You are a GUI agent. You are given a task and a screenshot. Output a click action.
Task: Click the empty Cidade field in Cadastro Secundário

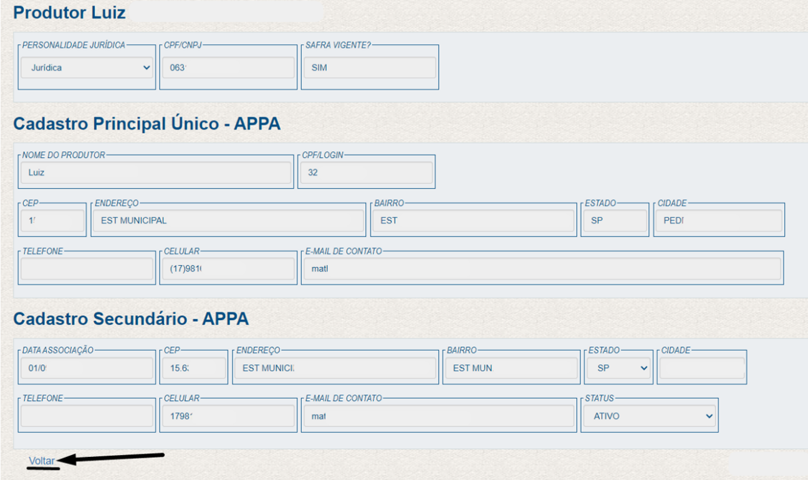point(701,368)
